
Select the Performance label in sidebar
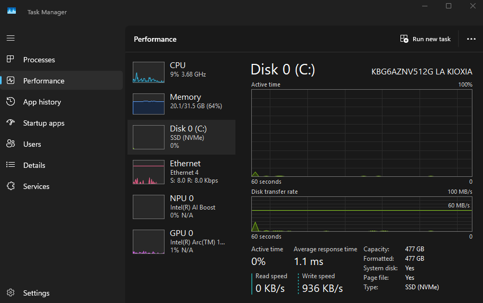click(x=44, y=81)
